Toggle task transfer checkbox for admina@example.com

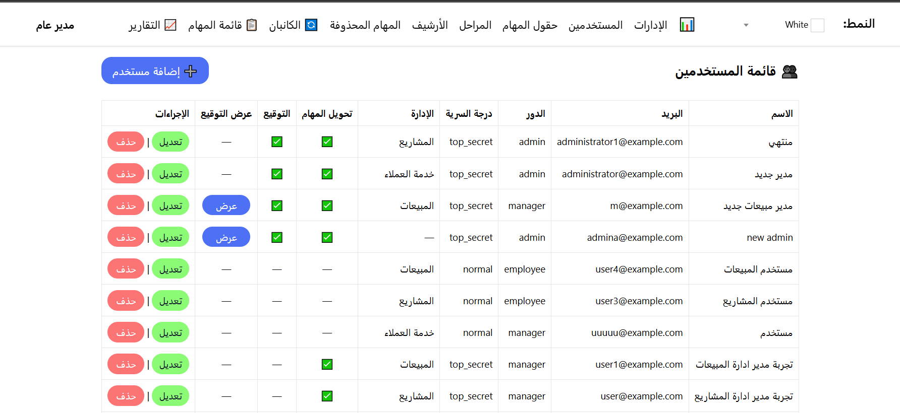(327, 237)
